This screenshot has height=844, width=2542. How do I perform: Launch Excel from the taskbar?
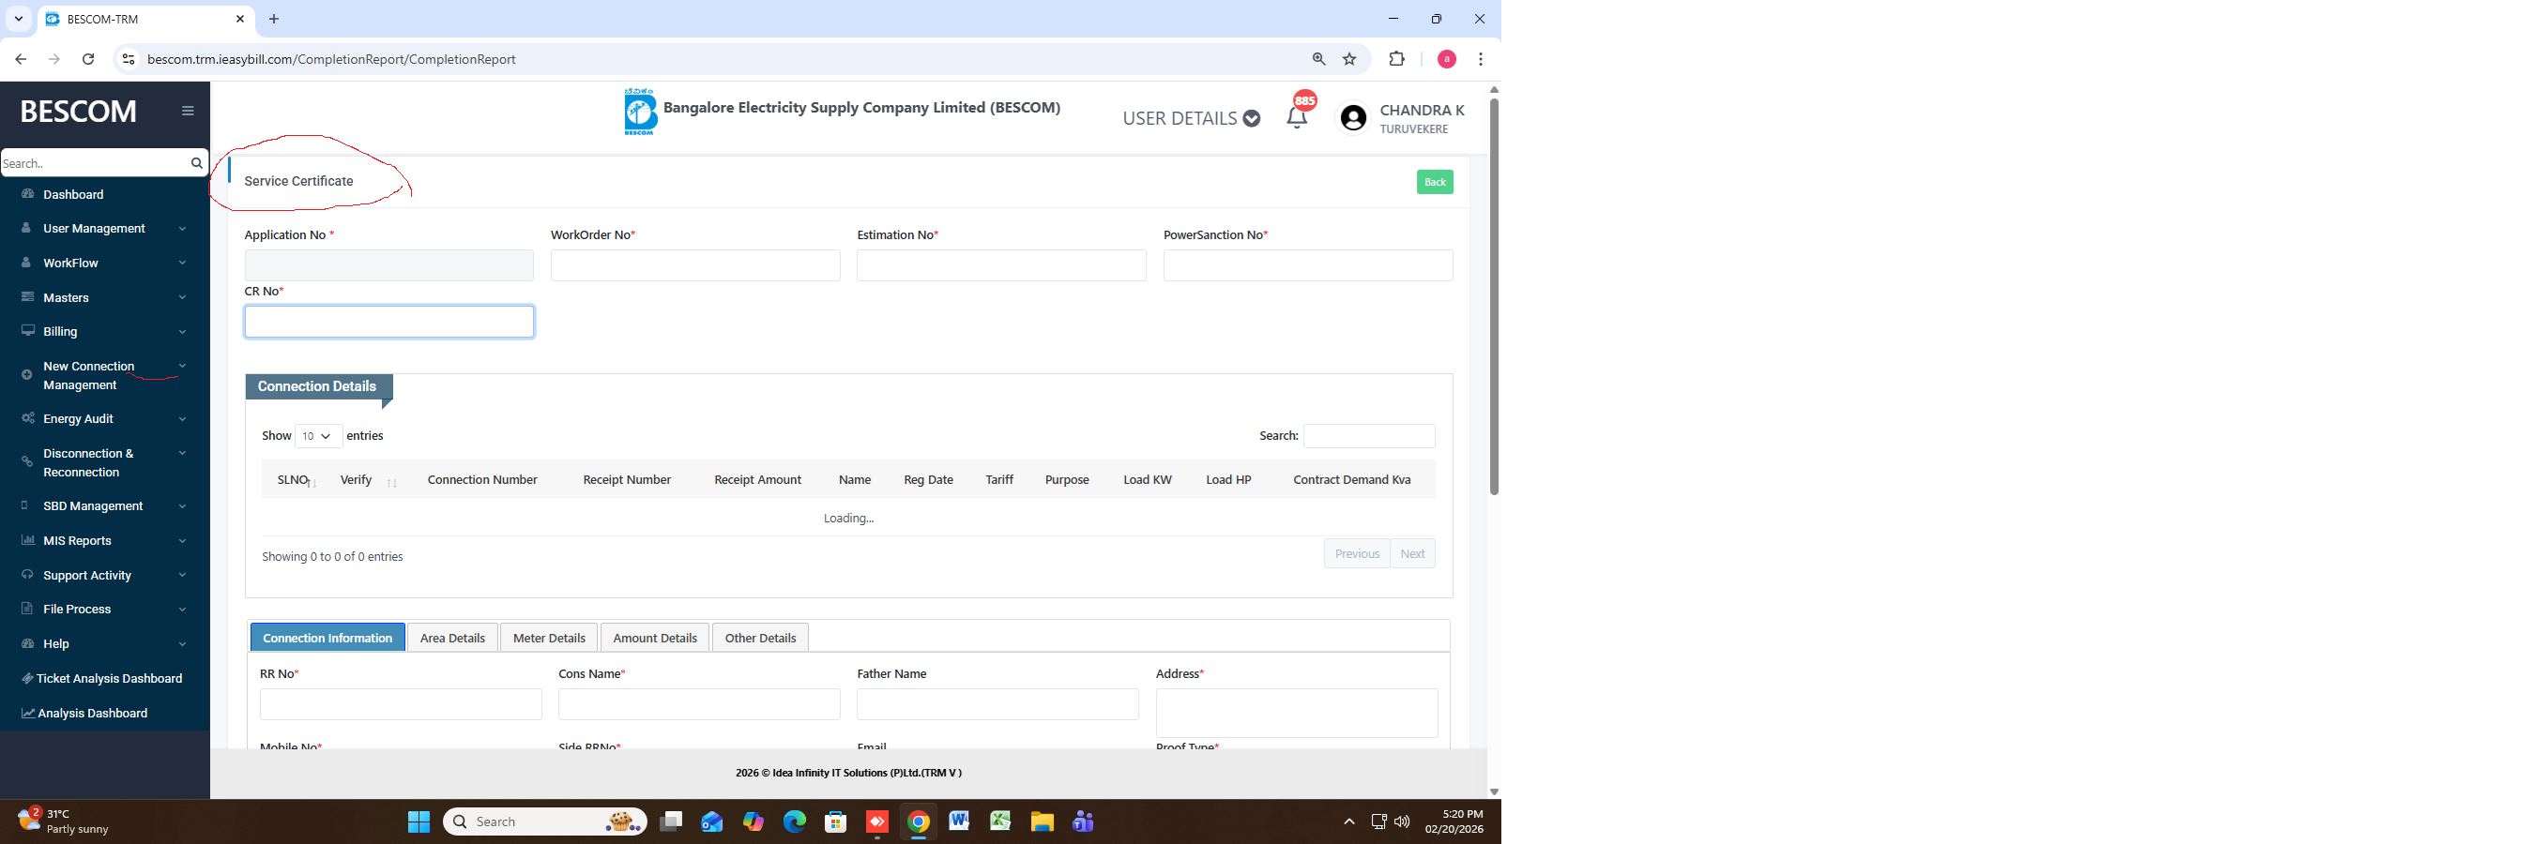[x=1000, y=821]
